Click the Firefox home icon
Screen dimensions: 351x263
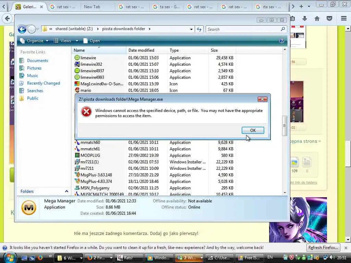pyautogui.click(x=317, y=18)
